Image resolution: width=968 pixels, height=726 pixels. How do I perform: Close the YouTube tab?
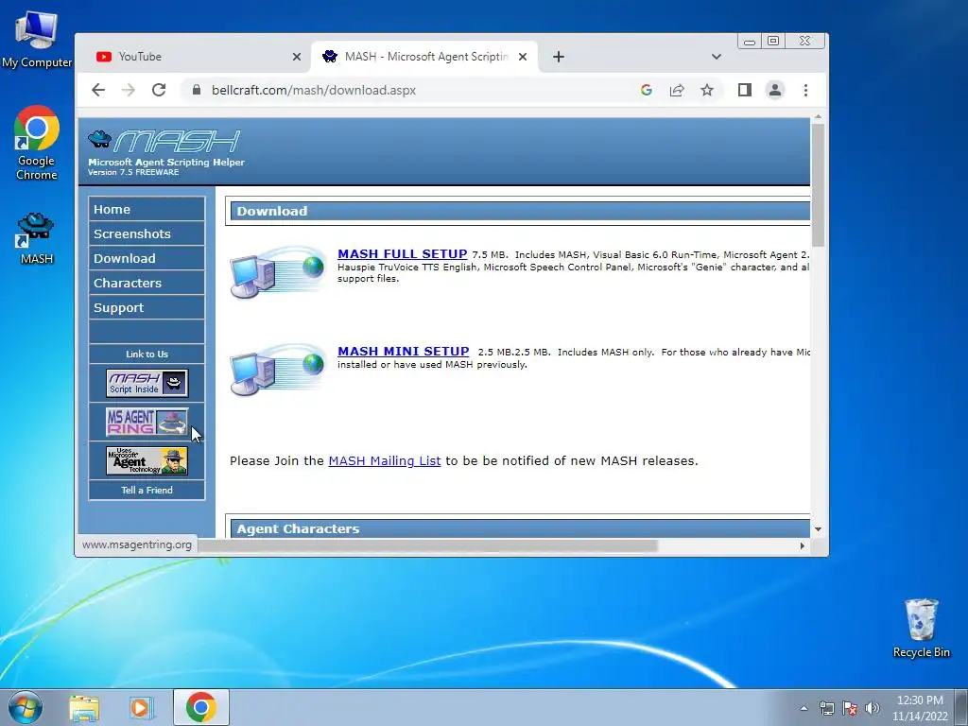pyautogui.click(x=296, y=57)
